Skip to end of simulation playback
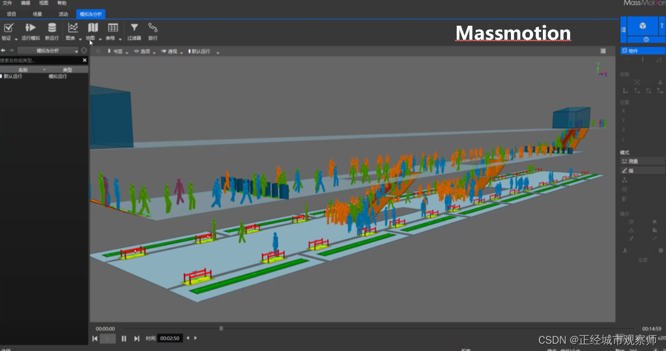Screen dimensions: 666x351 pyautogui.click(x=137, y=338)
